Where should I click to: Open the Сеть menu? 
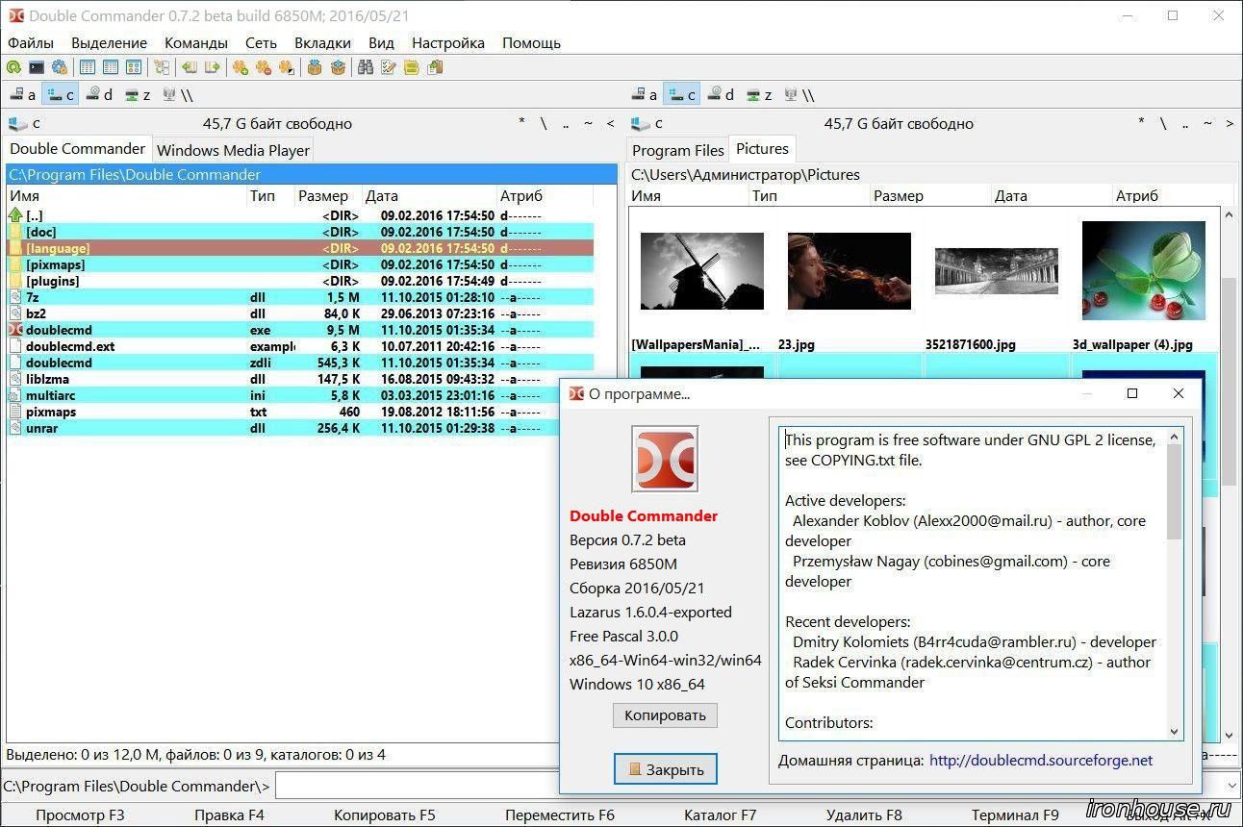tap(261, 42)
